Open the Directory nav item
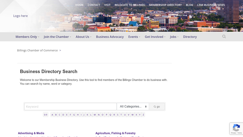This screenshot has width=243, height=137. click(190, 37)
